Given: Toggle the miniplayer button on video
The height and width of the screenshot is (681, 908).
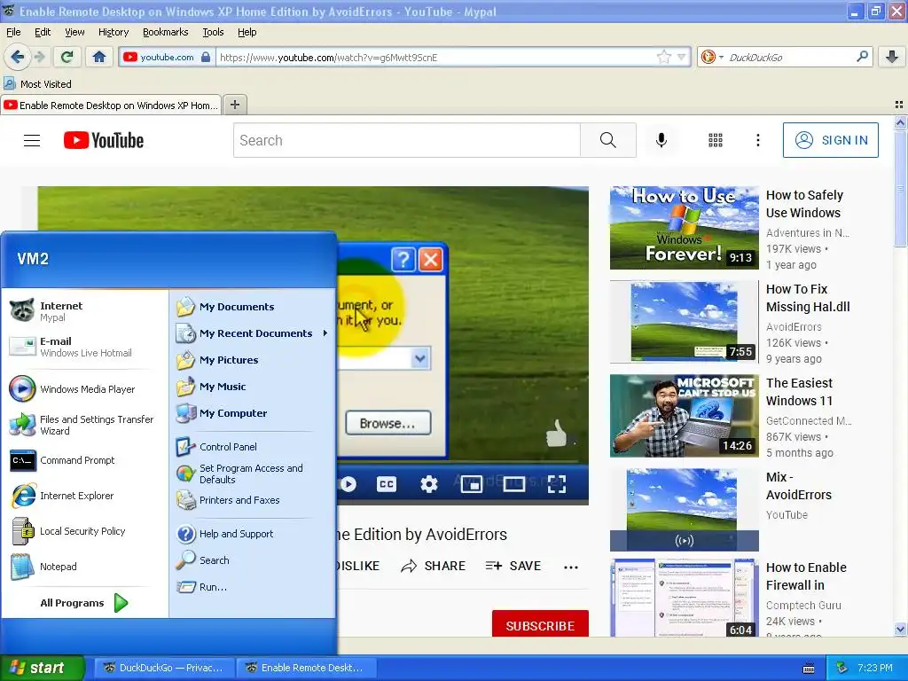Looking at the screenshot, I should click(472, 483).
